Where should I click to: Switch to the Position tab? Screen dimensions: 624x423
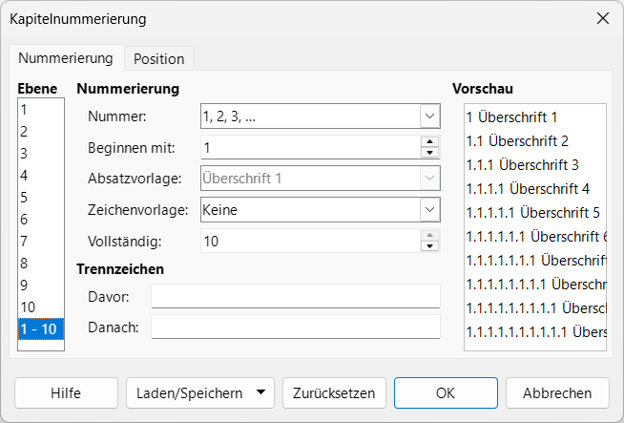(x=159, y=58)
